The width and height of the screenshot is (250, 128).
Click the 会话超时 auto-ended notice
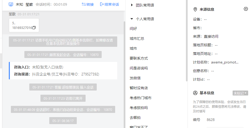point(63,110)
